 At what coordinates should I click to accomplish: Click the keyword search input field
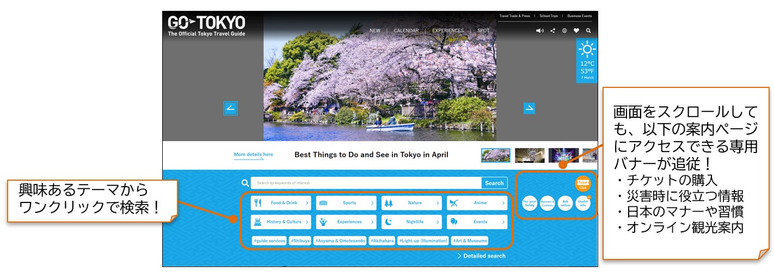[x=366, y=183]
